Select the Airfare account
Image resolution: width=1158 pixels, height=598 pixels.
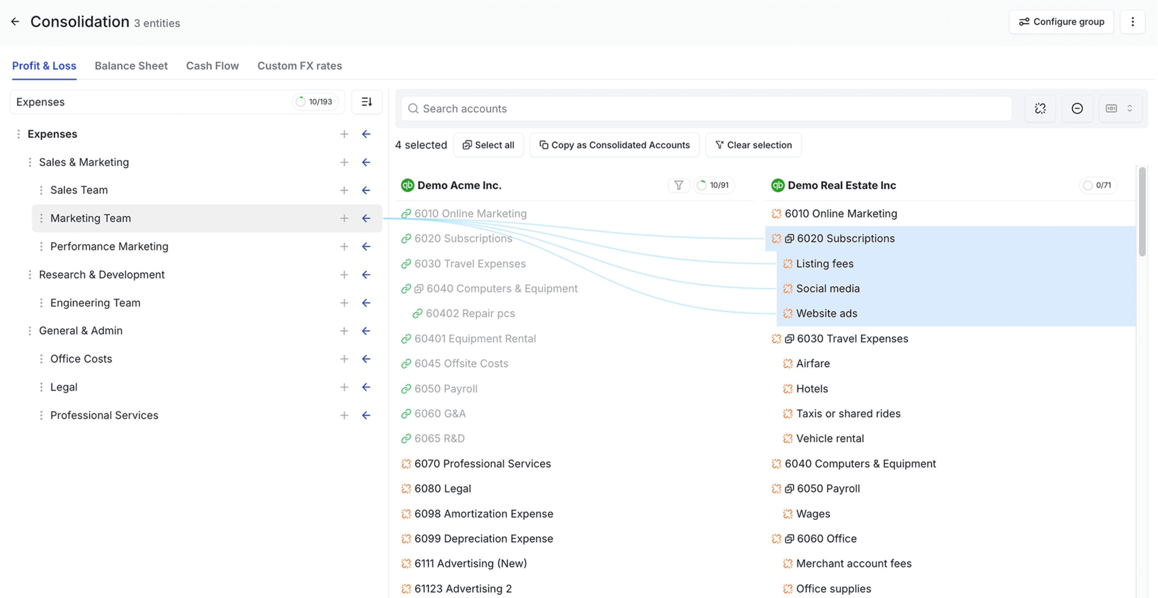tap(813, 363)
